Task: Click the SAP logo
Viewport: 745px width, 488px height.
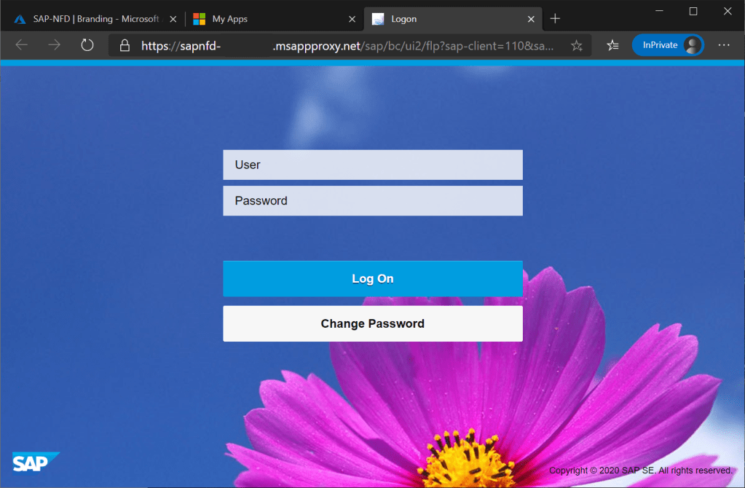Action: coord(35,463)
